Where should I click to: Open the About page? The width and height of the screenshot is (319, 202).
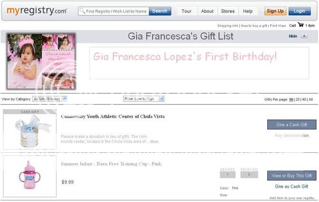207,11
